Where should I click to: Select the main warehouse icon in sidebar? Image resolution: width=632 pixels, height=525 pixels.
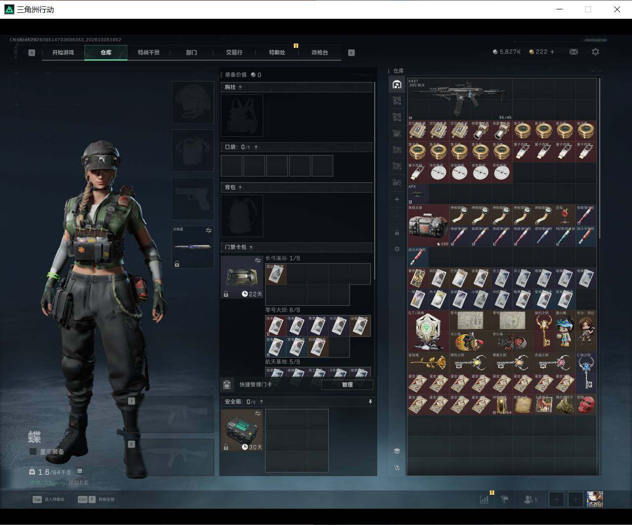[x=397, y=85]
